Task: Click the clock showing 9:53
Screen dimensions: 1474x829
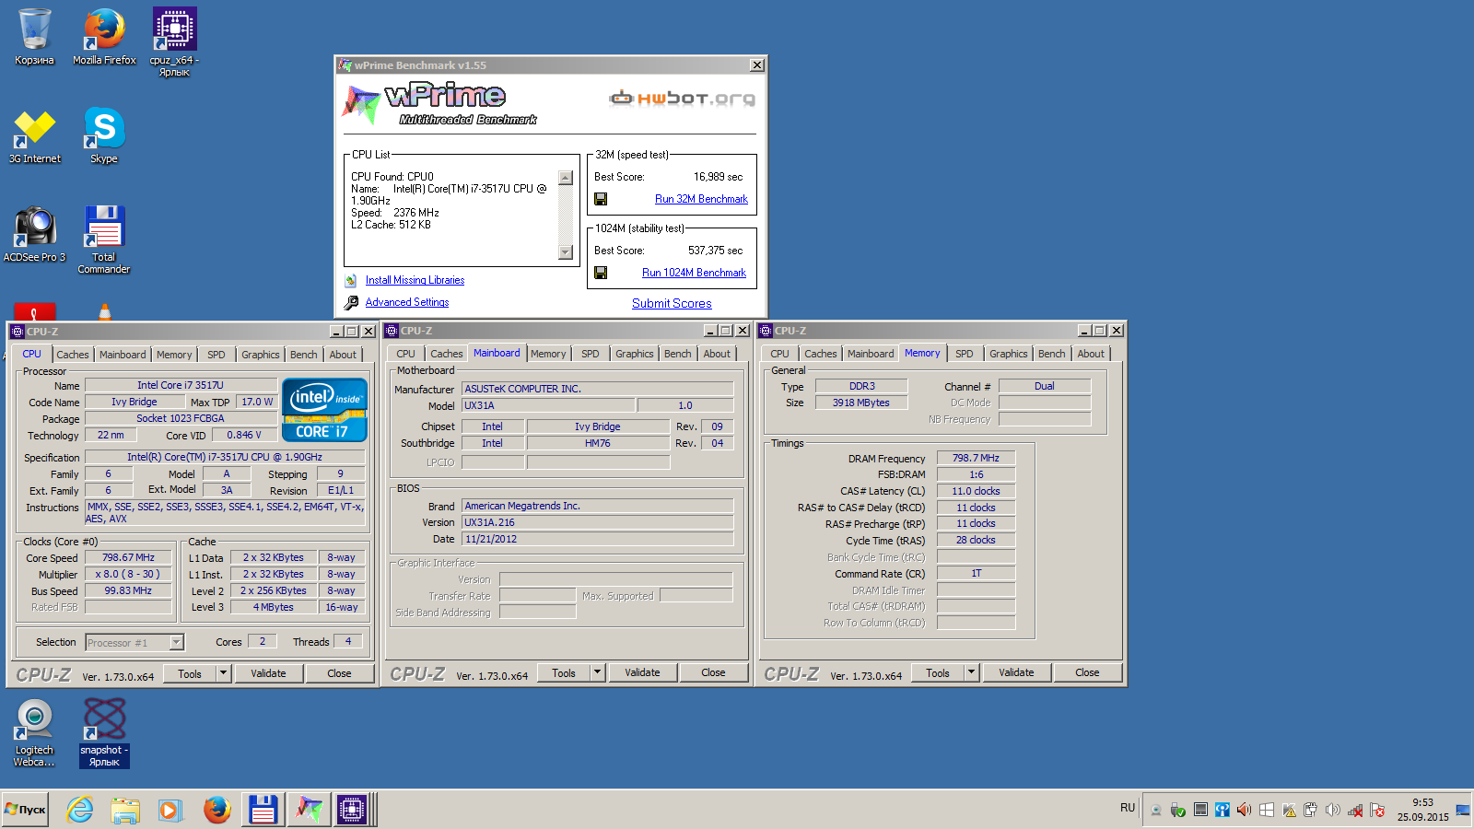Action: click(x=1422, y=802)
